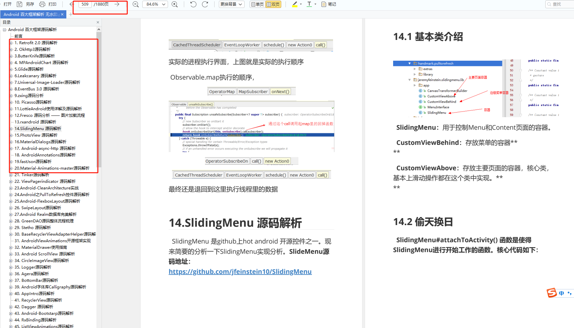Expand the 2. Okhttp3源码解析 node

pos(11,49)
